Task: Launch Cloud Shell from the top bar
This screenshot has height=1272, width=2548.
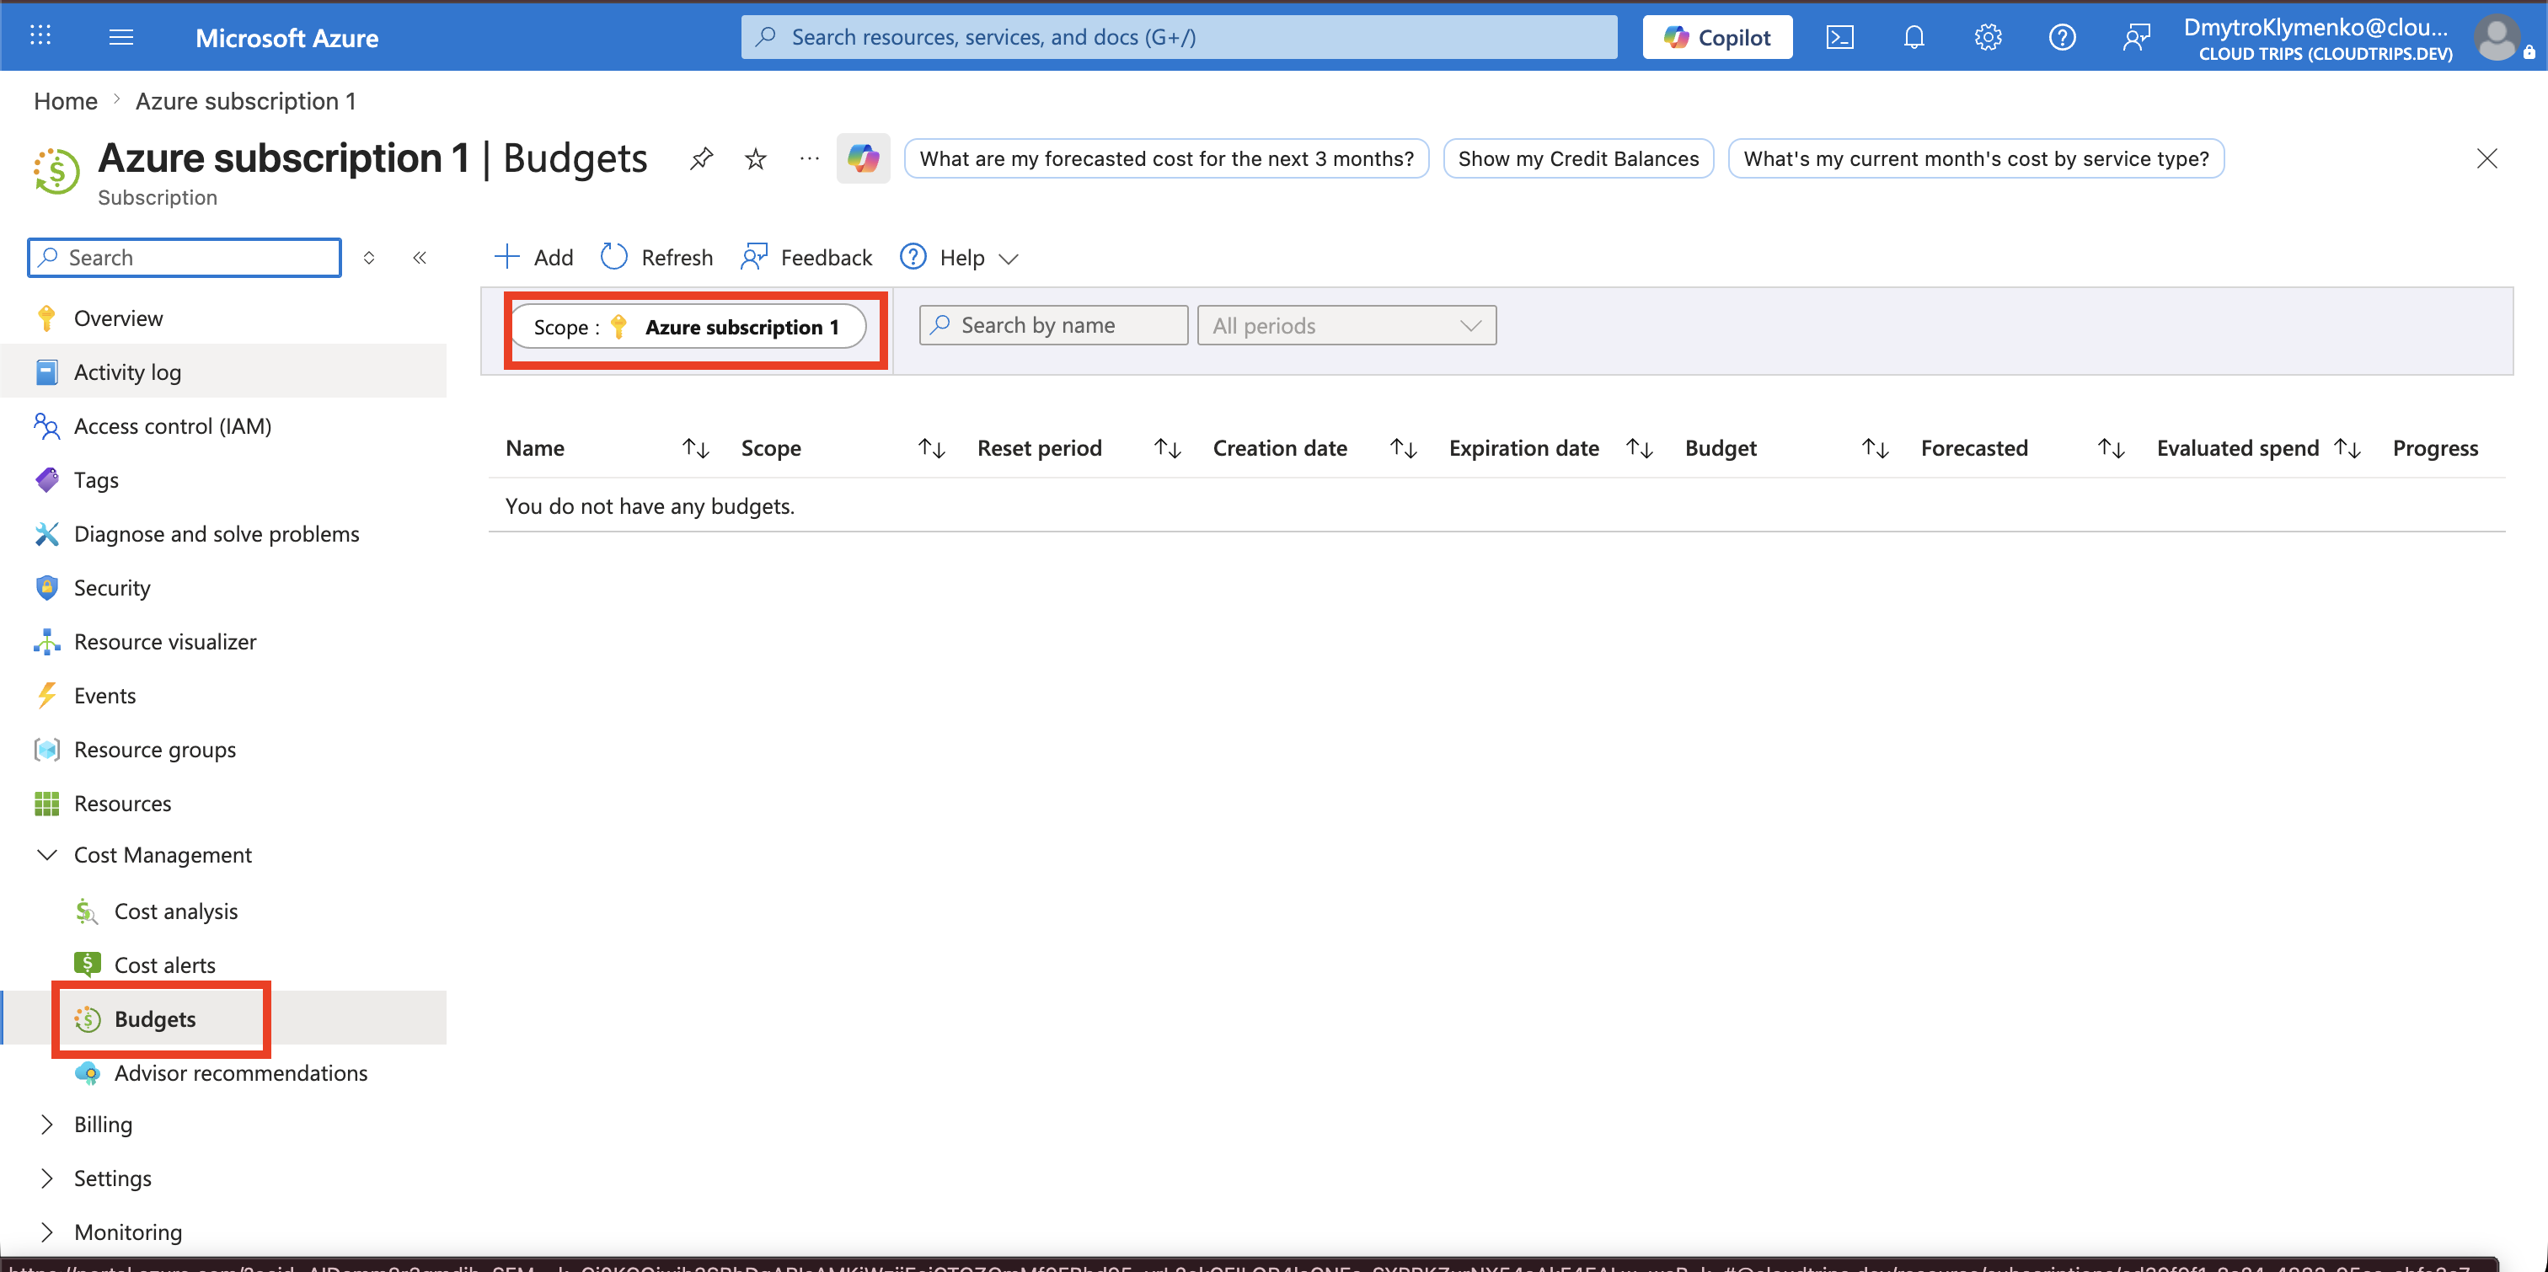Action: (x=1839, y=38)
